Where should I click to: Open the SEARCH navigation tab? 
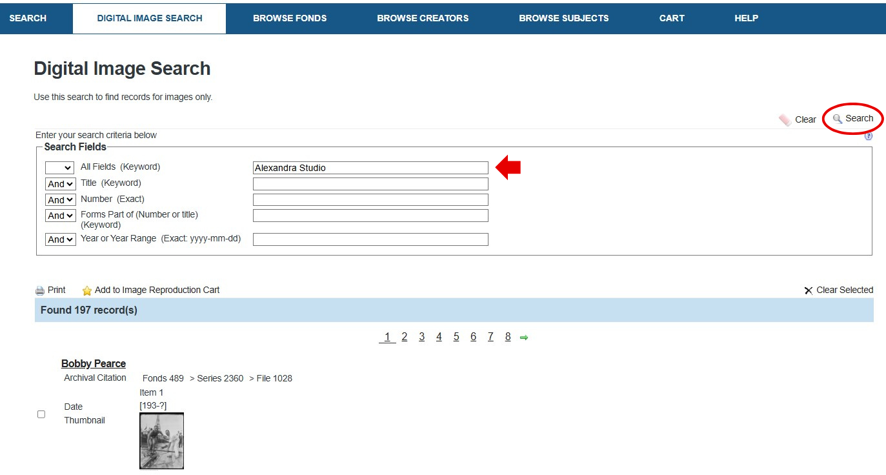28,18
